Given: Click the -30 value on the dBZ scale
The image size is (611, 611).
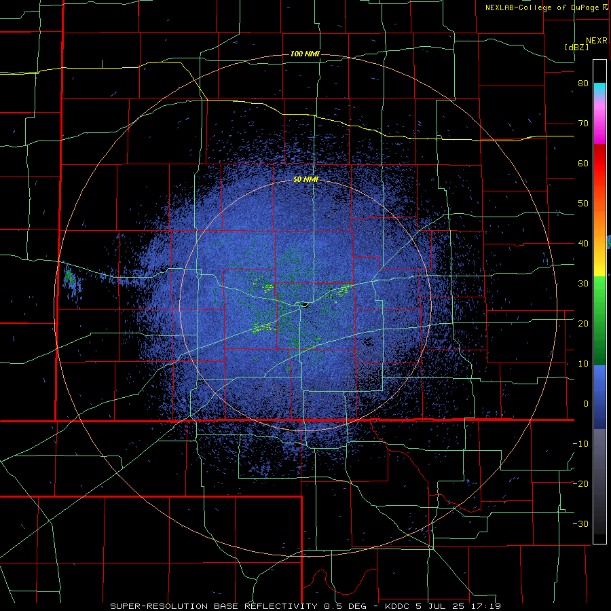Looking at the screenshot, I should point(580,523).
